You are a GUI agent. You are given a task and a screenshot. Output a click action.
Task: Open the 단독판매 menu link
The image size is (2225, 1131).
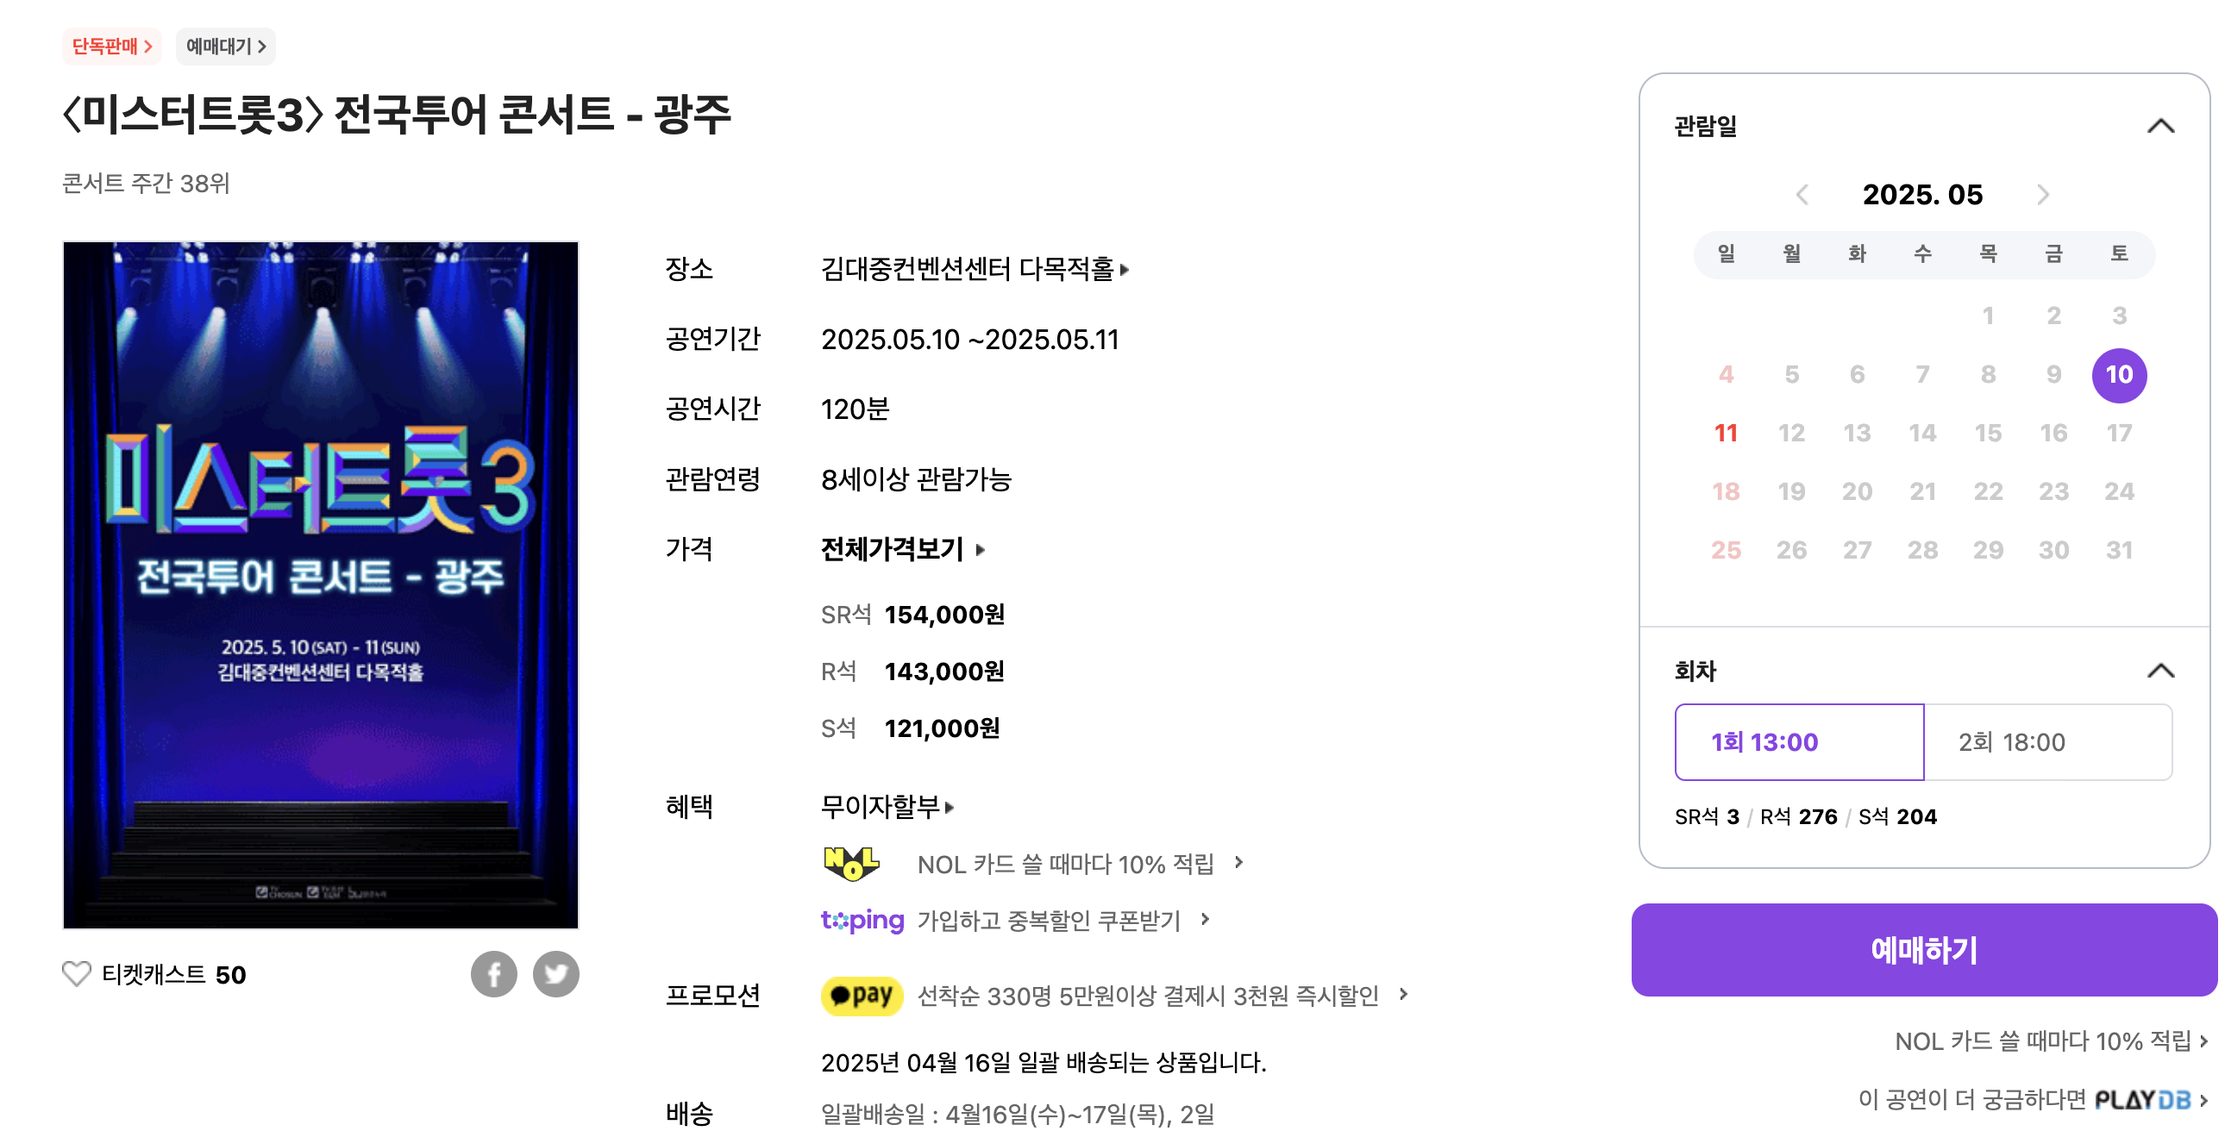tap(113, 47)
